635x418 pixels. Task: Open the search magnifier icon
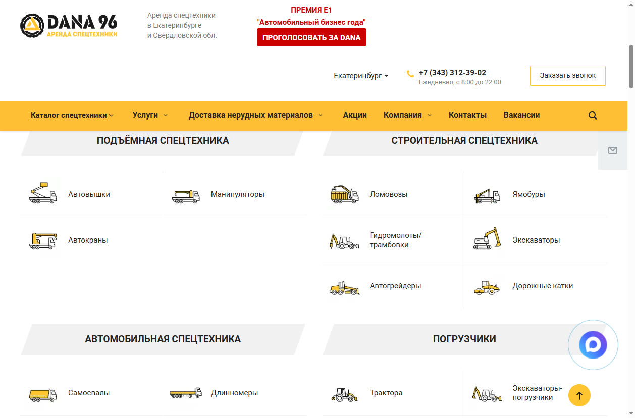click(x=593, y=115)
